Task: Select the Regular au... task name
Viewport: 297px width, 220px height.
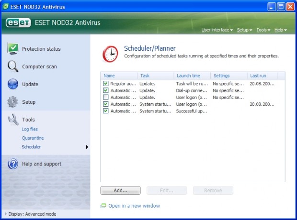Action: [x=123, y=84]
